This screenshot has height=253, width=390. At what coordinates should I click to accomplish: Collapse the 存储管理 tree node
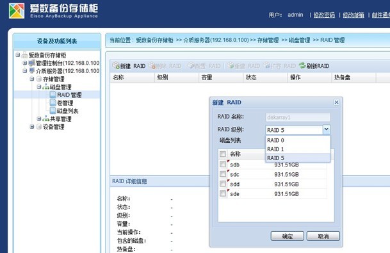coord(32,79)
